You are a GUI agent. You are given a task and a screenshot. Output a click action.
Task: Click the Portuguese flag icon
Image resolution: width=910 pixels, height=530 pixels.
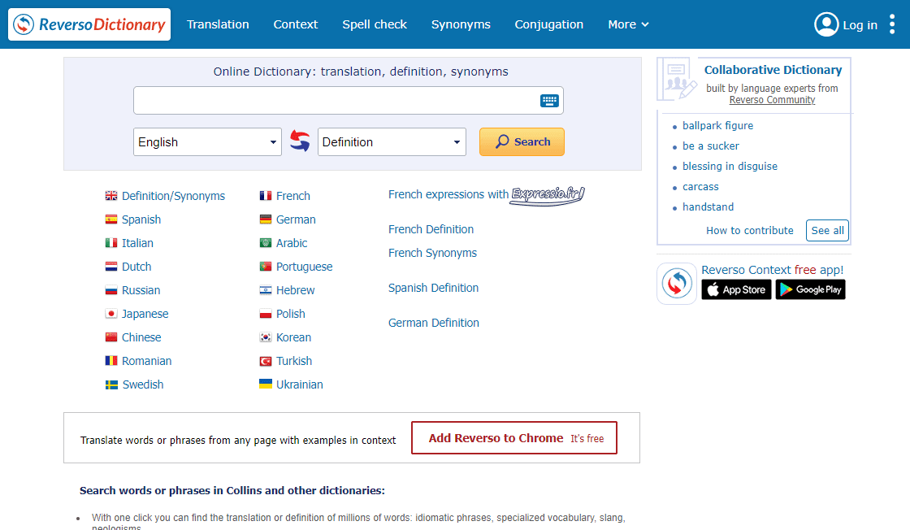[266, 267]
